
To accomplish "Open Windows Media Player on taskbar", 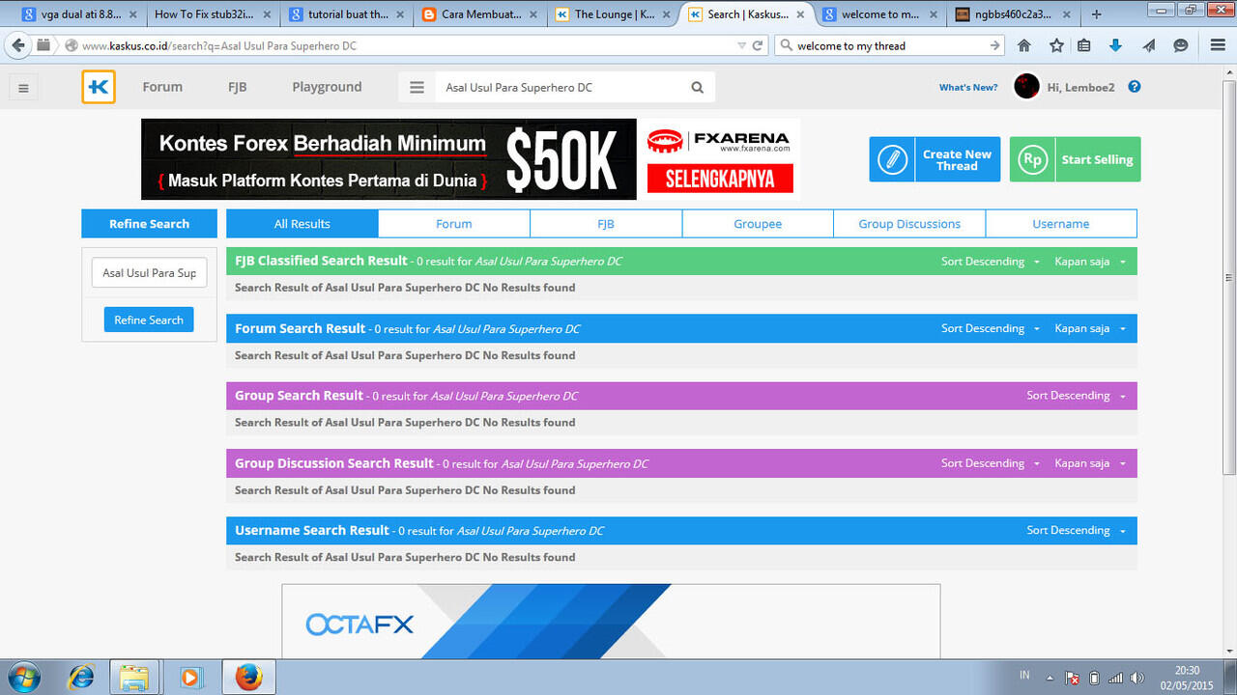I will [189, 678].
